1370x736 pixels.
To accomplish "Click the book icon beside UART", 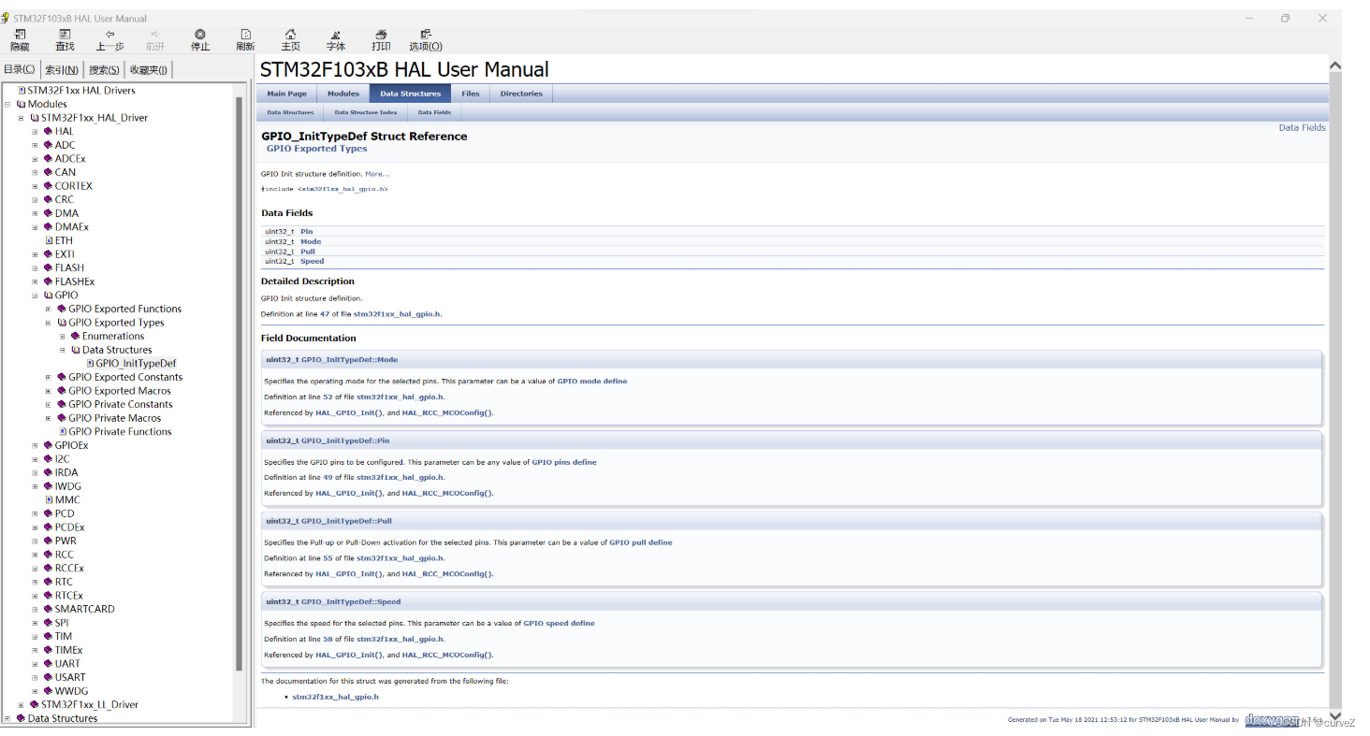I will click(x=48, y=664).
